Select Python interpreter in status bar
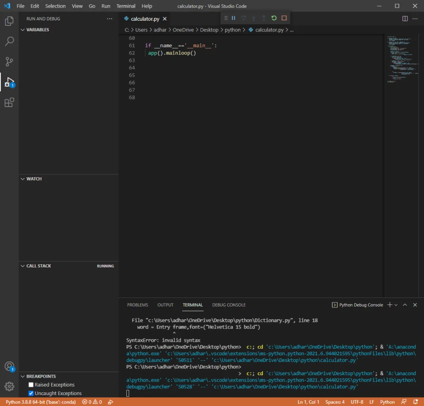Screen dimensions: 424x406 click(x=41, y=402)
